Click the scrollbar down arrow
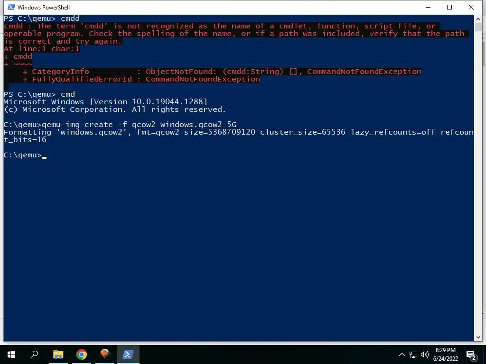486x364 pixels. (478, 337)
